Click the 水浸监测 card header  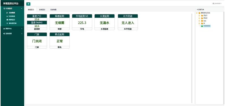tap(105, 16)
